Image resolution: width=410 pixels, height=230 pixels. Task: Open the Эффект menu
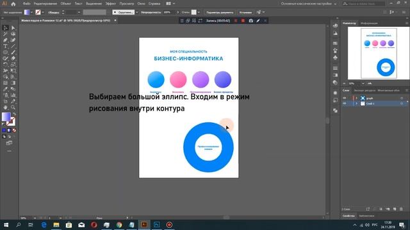coord(111,4)
